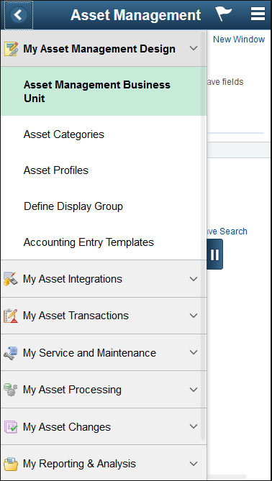Click My Reporting & Analysis label
This screenshot has height=481, width=272.
[79, 464]
